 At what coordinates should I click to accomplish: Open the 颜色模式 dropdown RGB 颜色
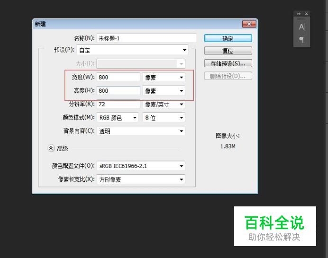pos(118,117)
